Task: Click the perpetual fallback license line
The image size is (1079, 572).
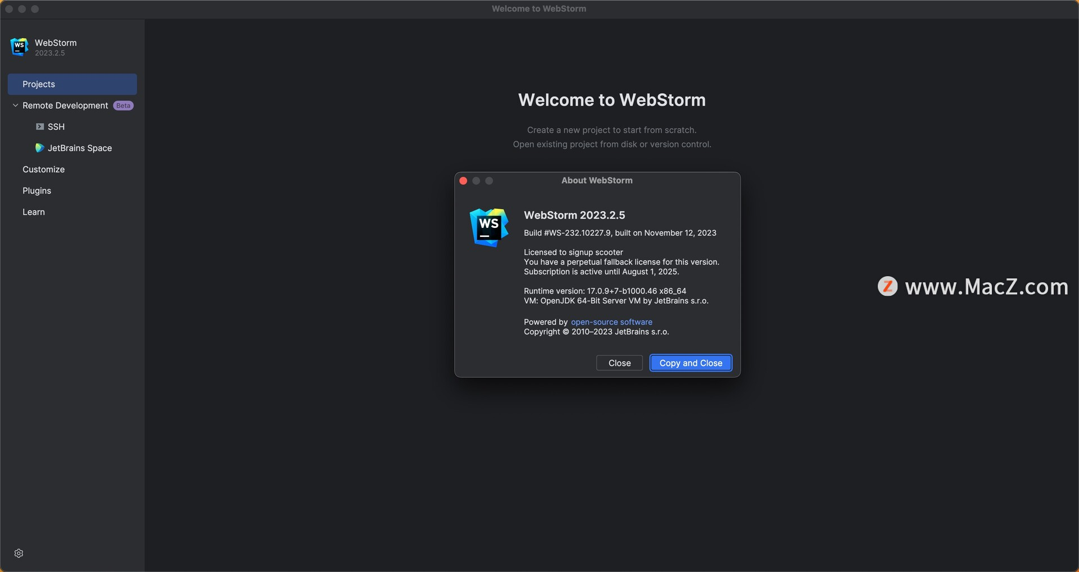Action: [622, 262]
